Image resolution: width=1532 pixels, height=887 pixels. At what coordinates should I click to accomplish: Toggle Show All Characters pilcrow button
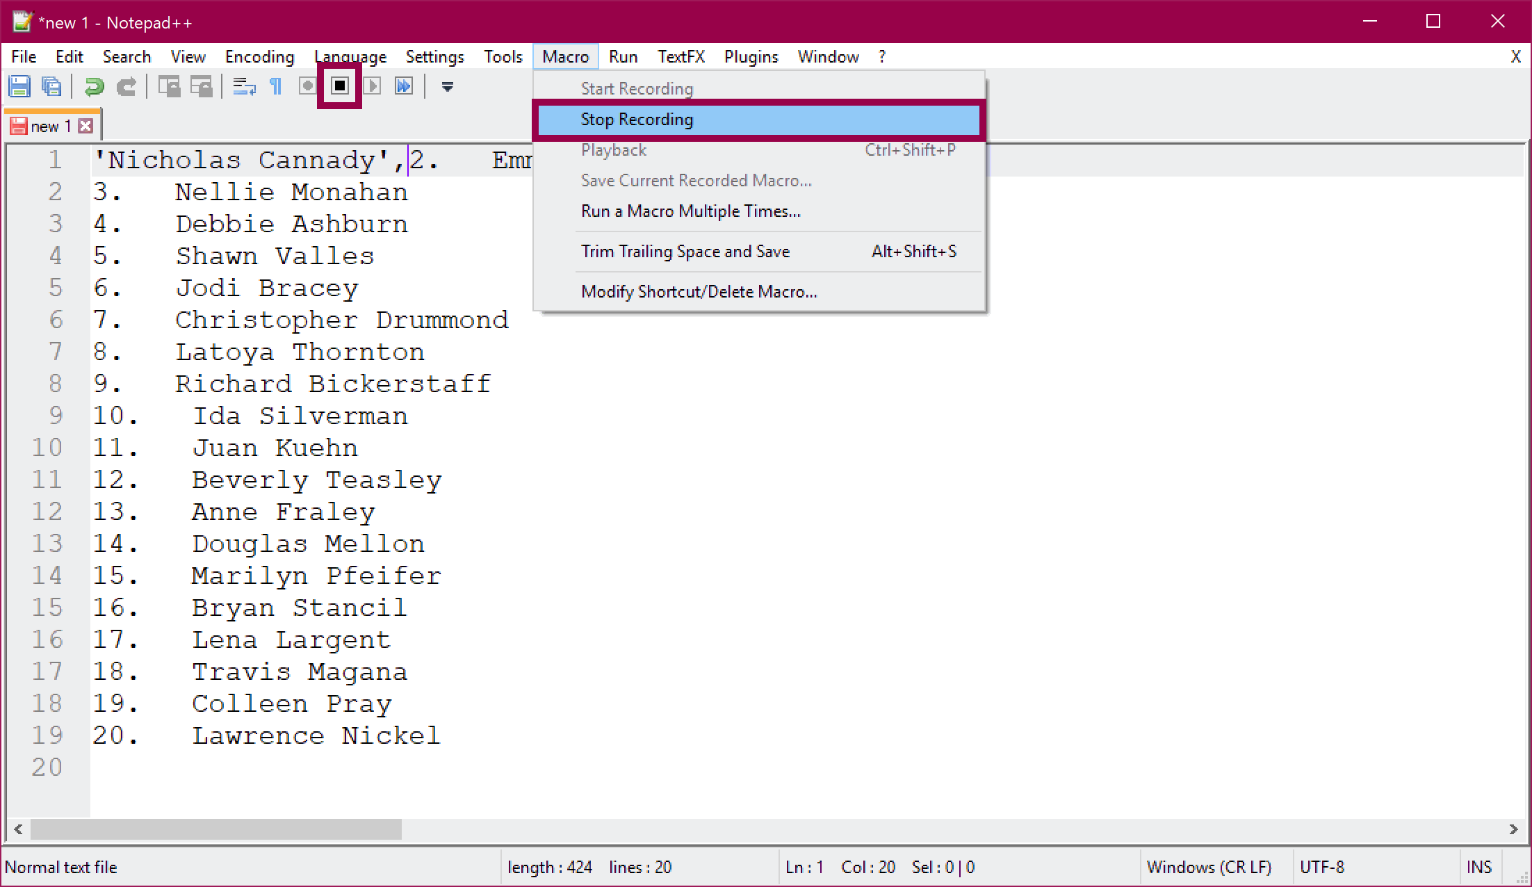click(276, 86)
